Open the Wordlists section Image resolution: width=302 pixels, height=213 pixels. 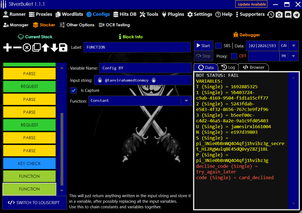(x=69, y=14)
